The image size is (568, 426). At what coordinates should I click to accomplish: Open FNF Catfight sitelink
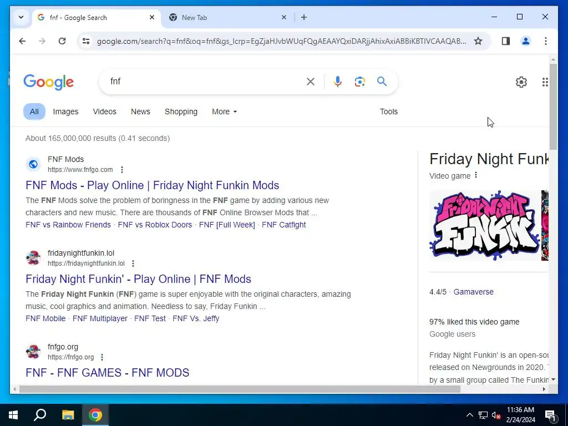[284, 225]
